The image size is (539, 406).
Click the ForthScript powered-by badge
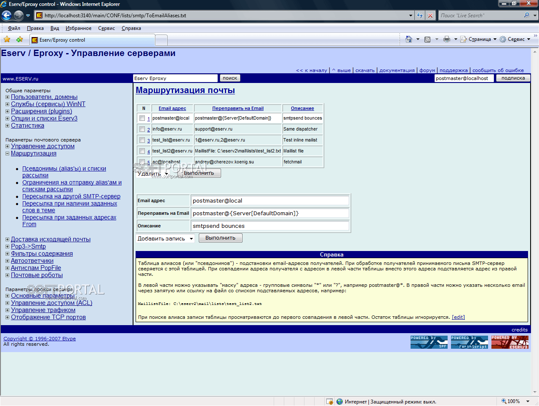click(470, 342)
